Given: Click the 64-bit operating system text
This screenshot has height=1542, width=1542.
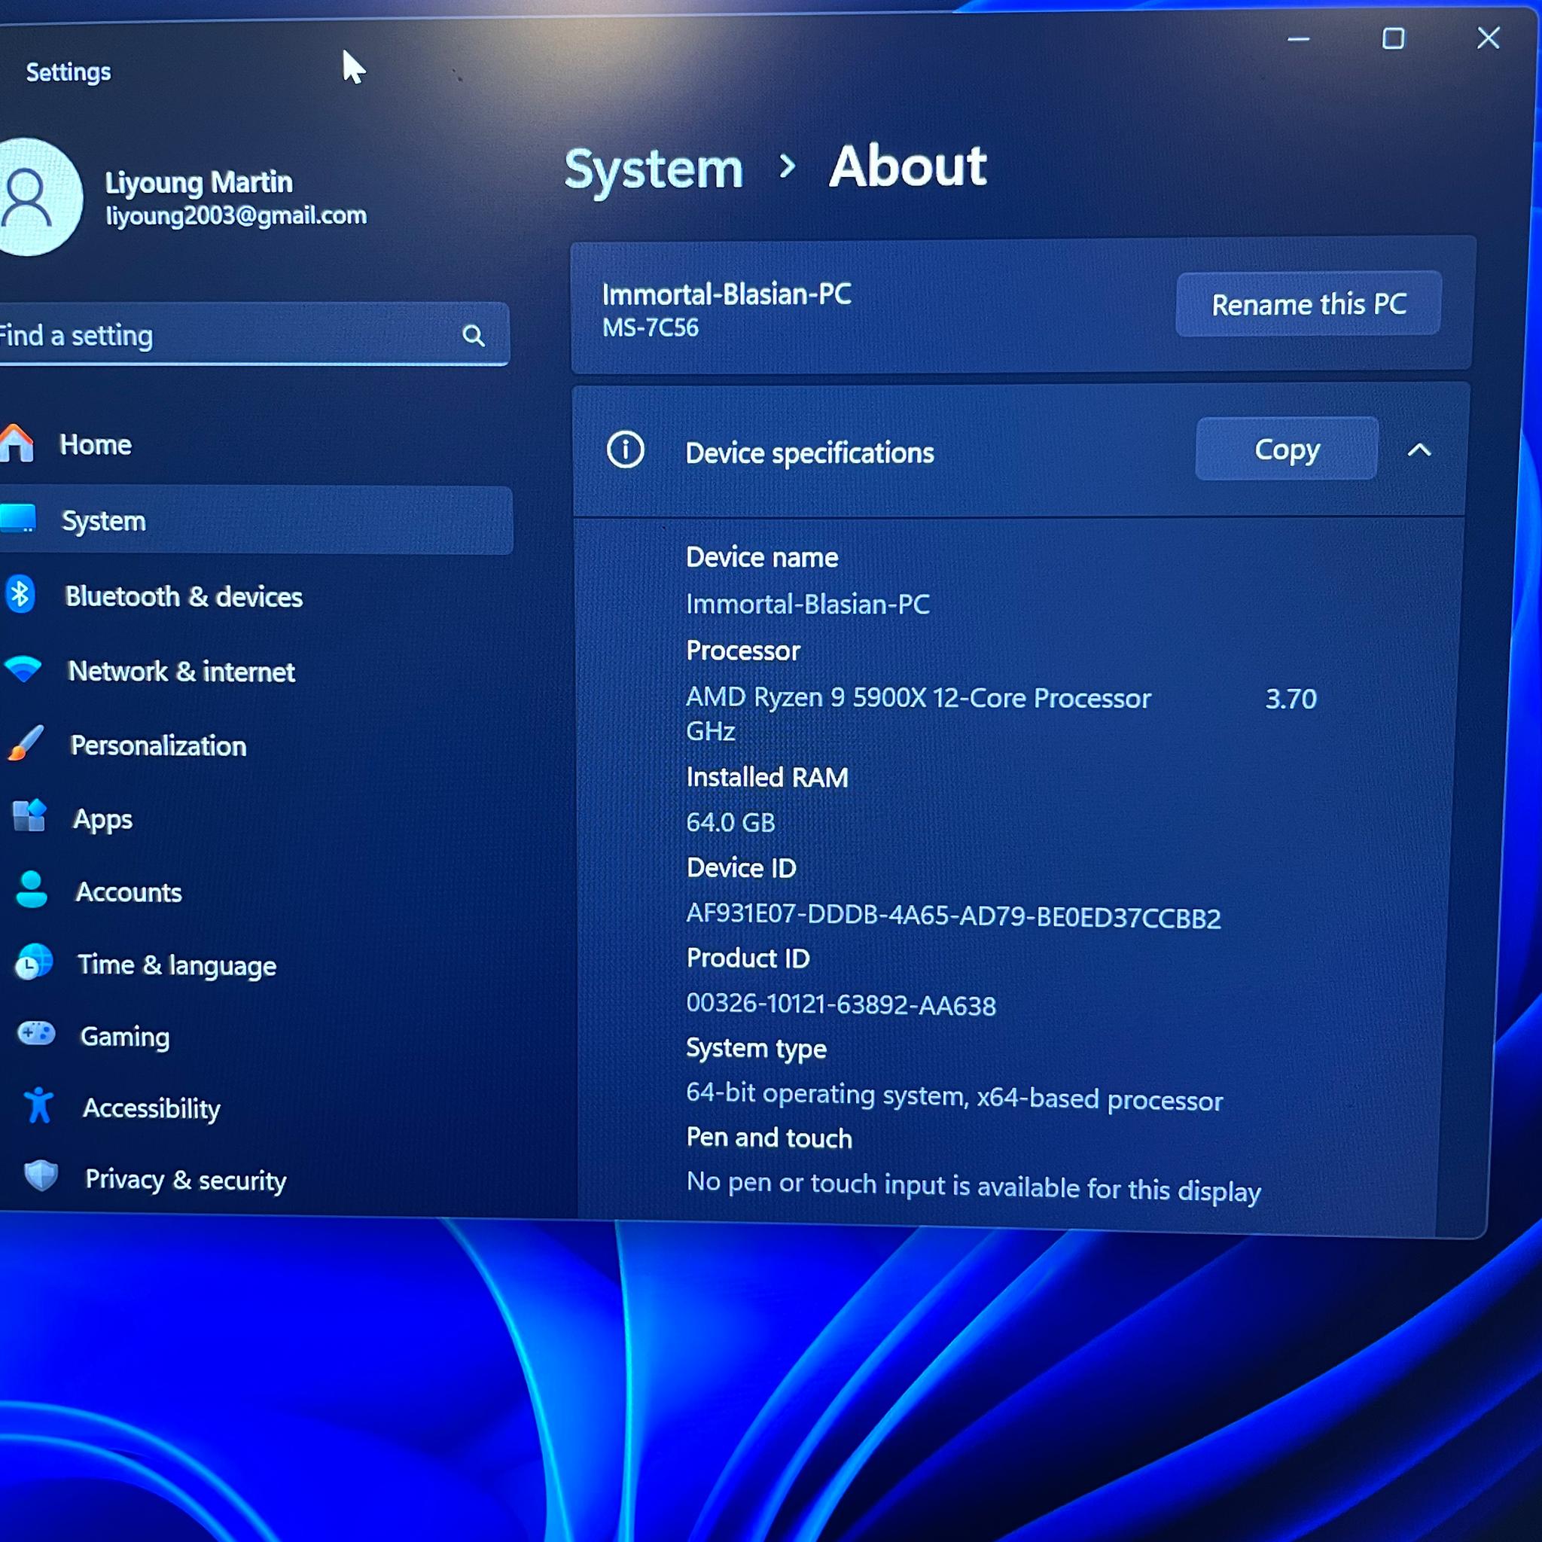Looking at the screenshot, I should pyautogui.click(x=954, y=1096).
